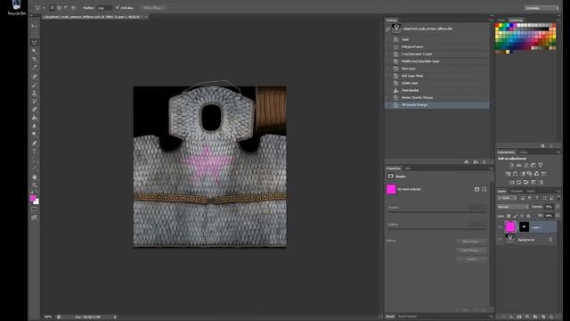Hide the Background layer eye

coord(501,240)
